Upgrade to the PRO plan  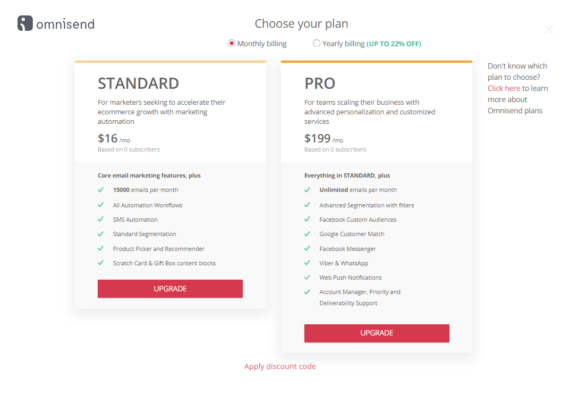tap(377, 333)
